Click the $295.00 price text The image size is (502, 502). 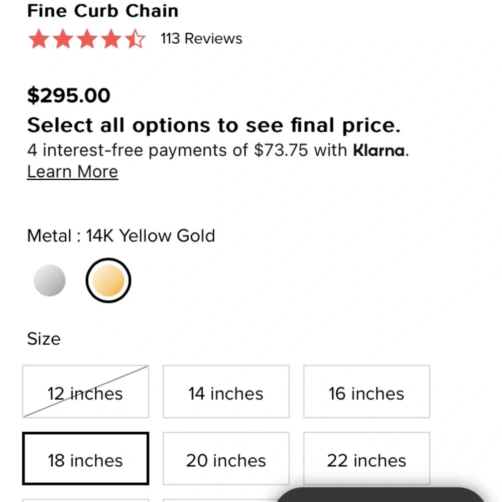[x=69, y=95]
